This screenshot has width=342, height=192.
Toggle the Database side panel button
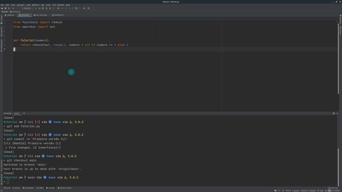pos(340,19)
